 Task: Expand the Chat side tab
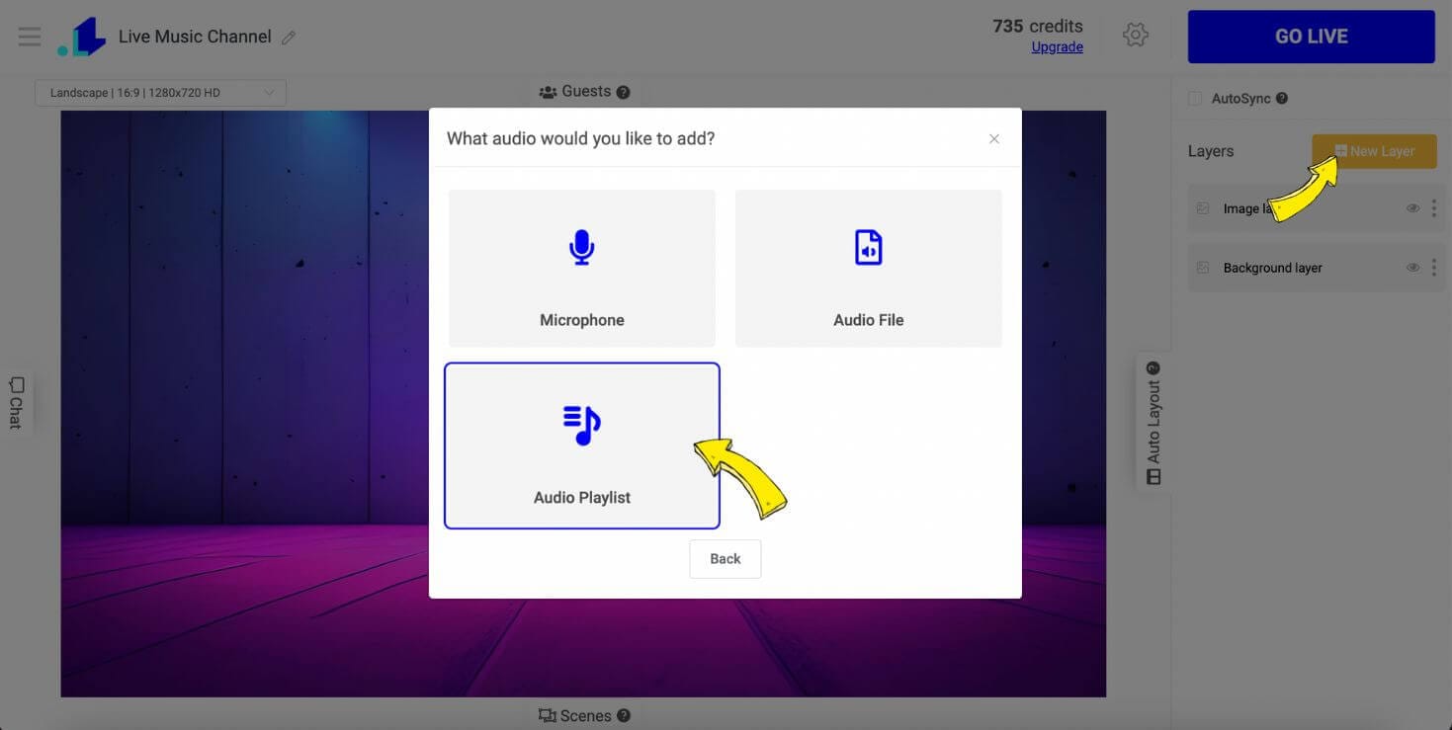(16, 402)
